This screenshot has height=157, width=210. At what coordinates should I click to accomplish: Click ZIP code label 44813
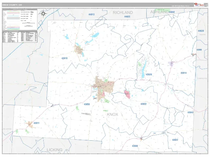92,14
